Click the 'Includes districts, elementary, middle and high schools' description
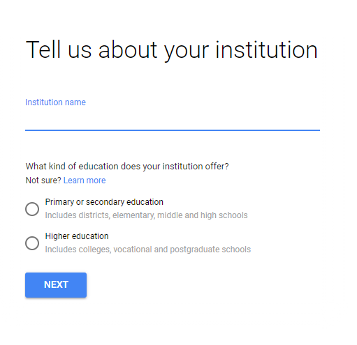 click(146, 215)
